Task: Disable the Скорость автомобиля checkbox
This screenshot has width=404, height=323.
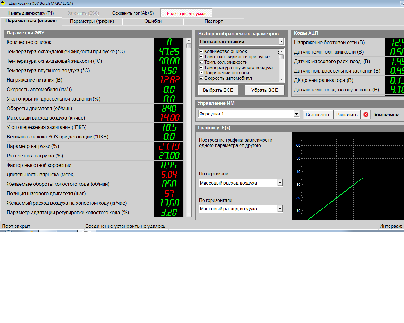Action: (x=201, y=78)
